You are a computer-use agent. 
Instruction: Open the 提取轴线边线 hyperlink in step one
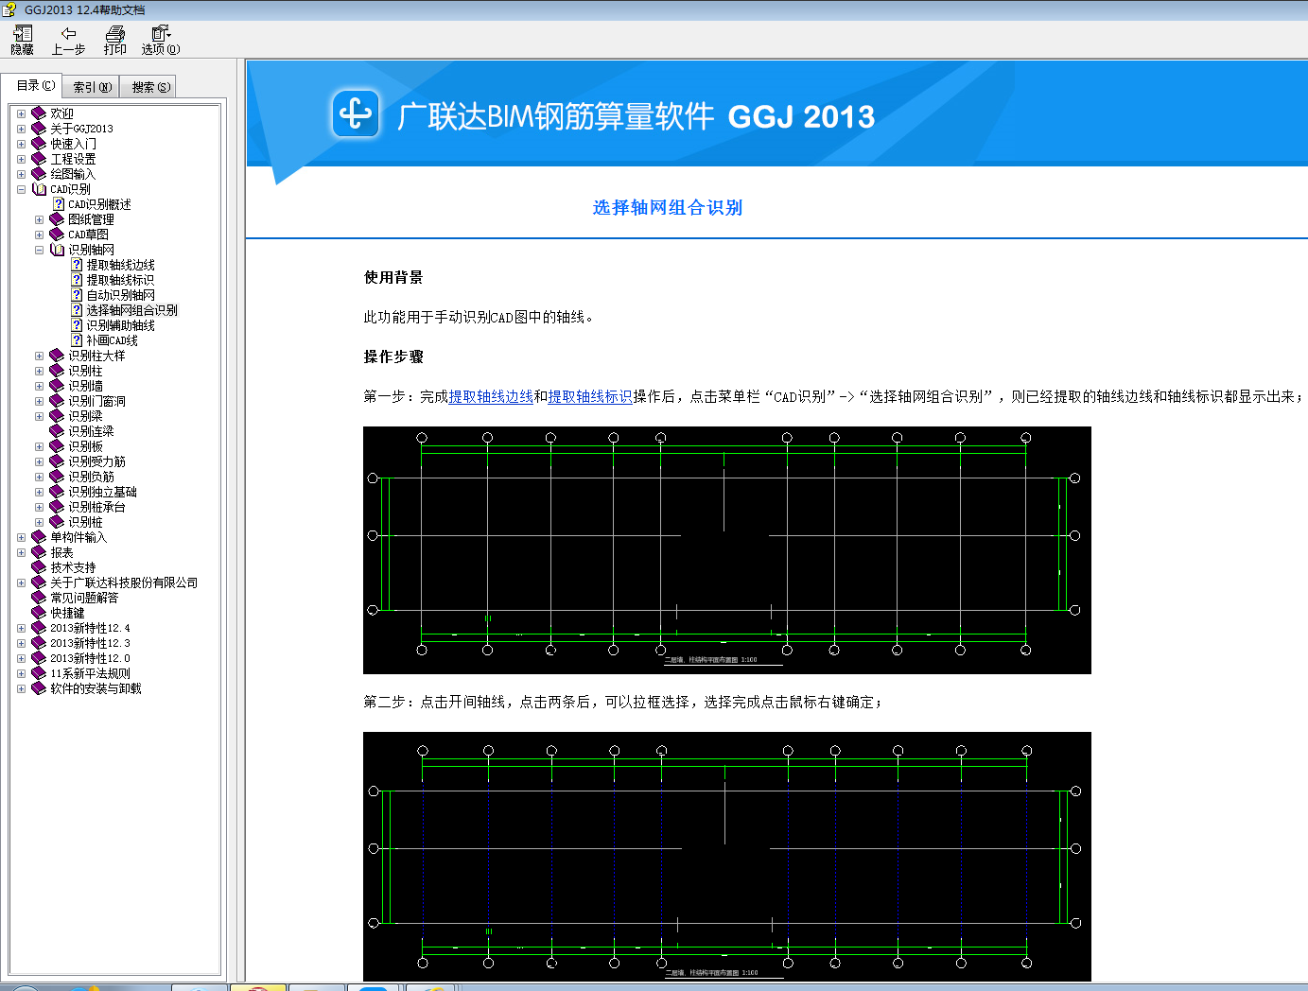[x=491, y=396]
